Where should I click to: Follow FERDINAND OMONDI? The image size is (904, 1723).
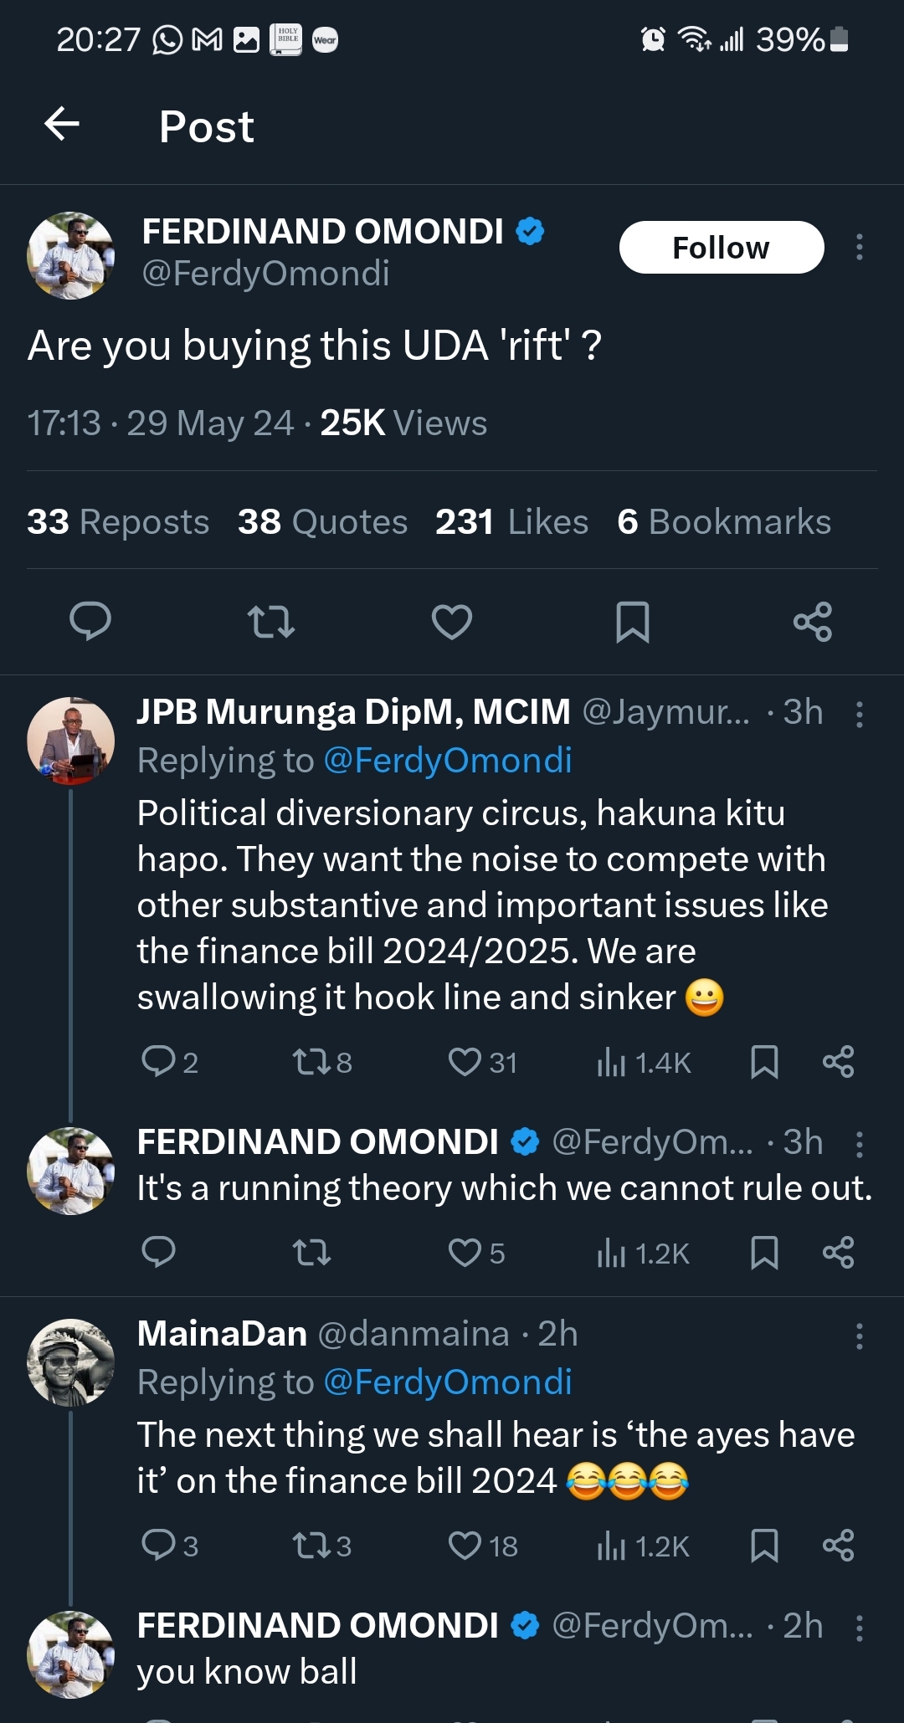[x=721, y=248]
